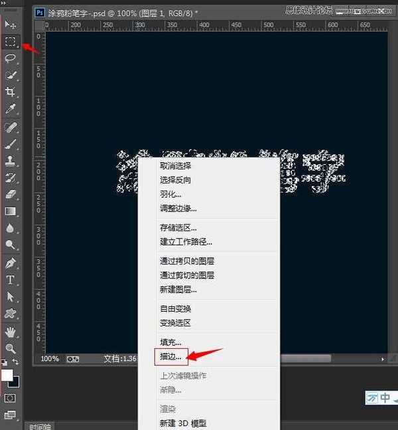Swap foreground and background colors
Image resolution: width=398 pixels, height=430 pixels.
point(16,362)
